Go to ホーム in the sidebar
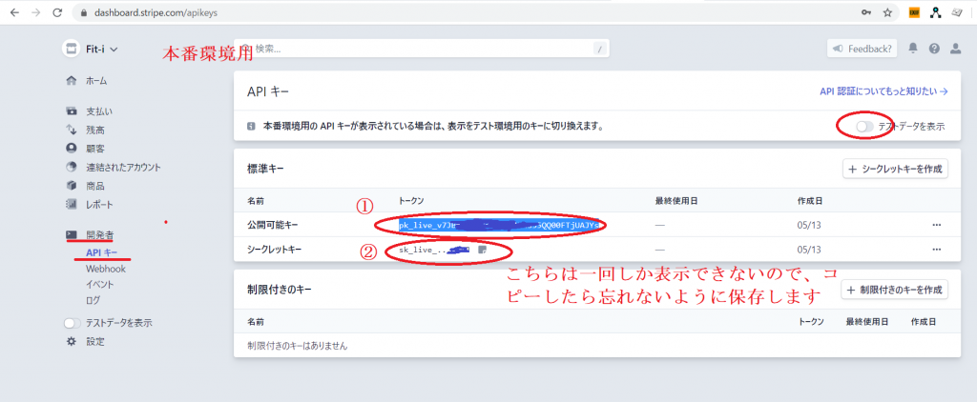977x402 pixels. (96, 81)
